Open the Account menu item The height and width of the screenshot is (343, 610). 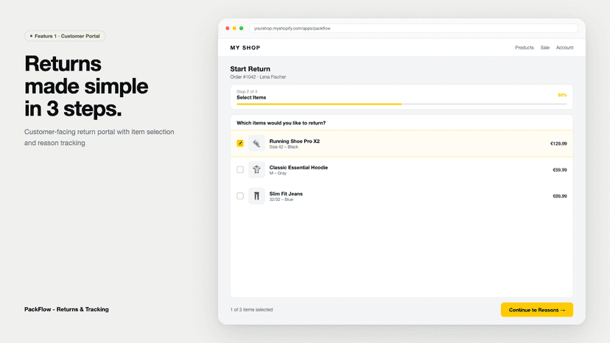pos(564,47)
